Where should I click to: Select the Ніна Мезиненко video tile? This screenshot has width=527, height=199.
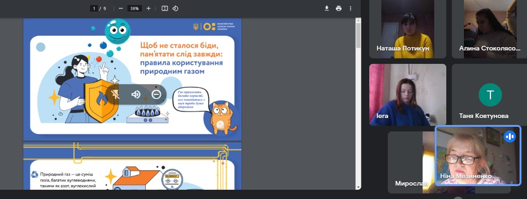coord(478,155)
